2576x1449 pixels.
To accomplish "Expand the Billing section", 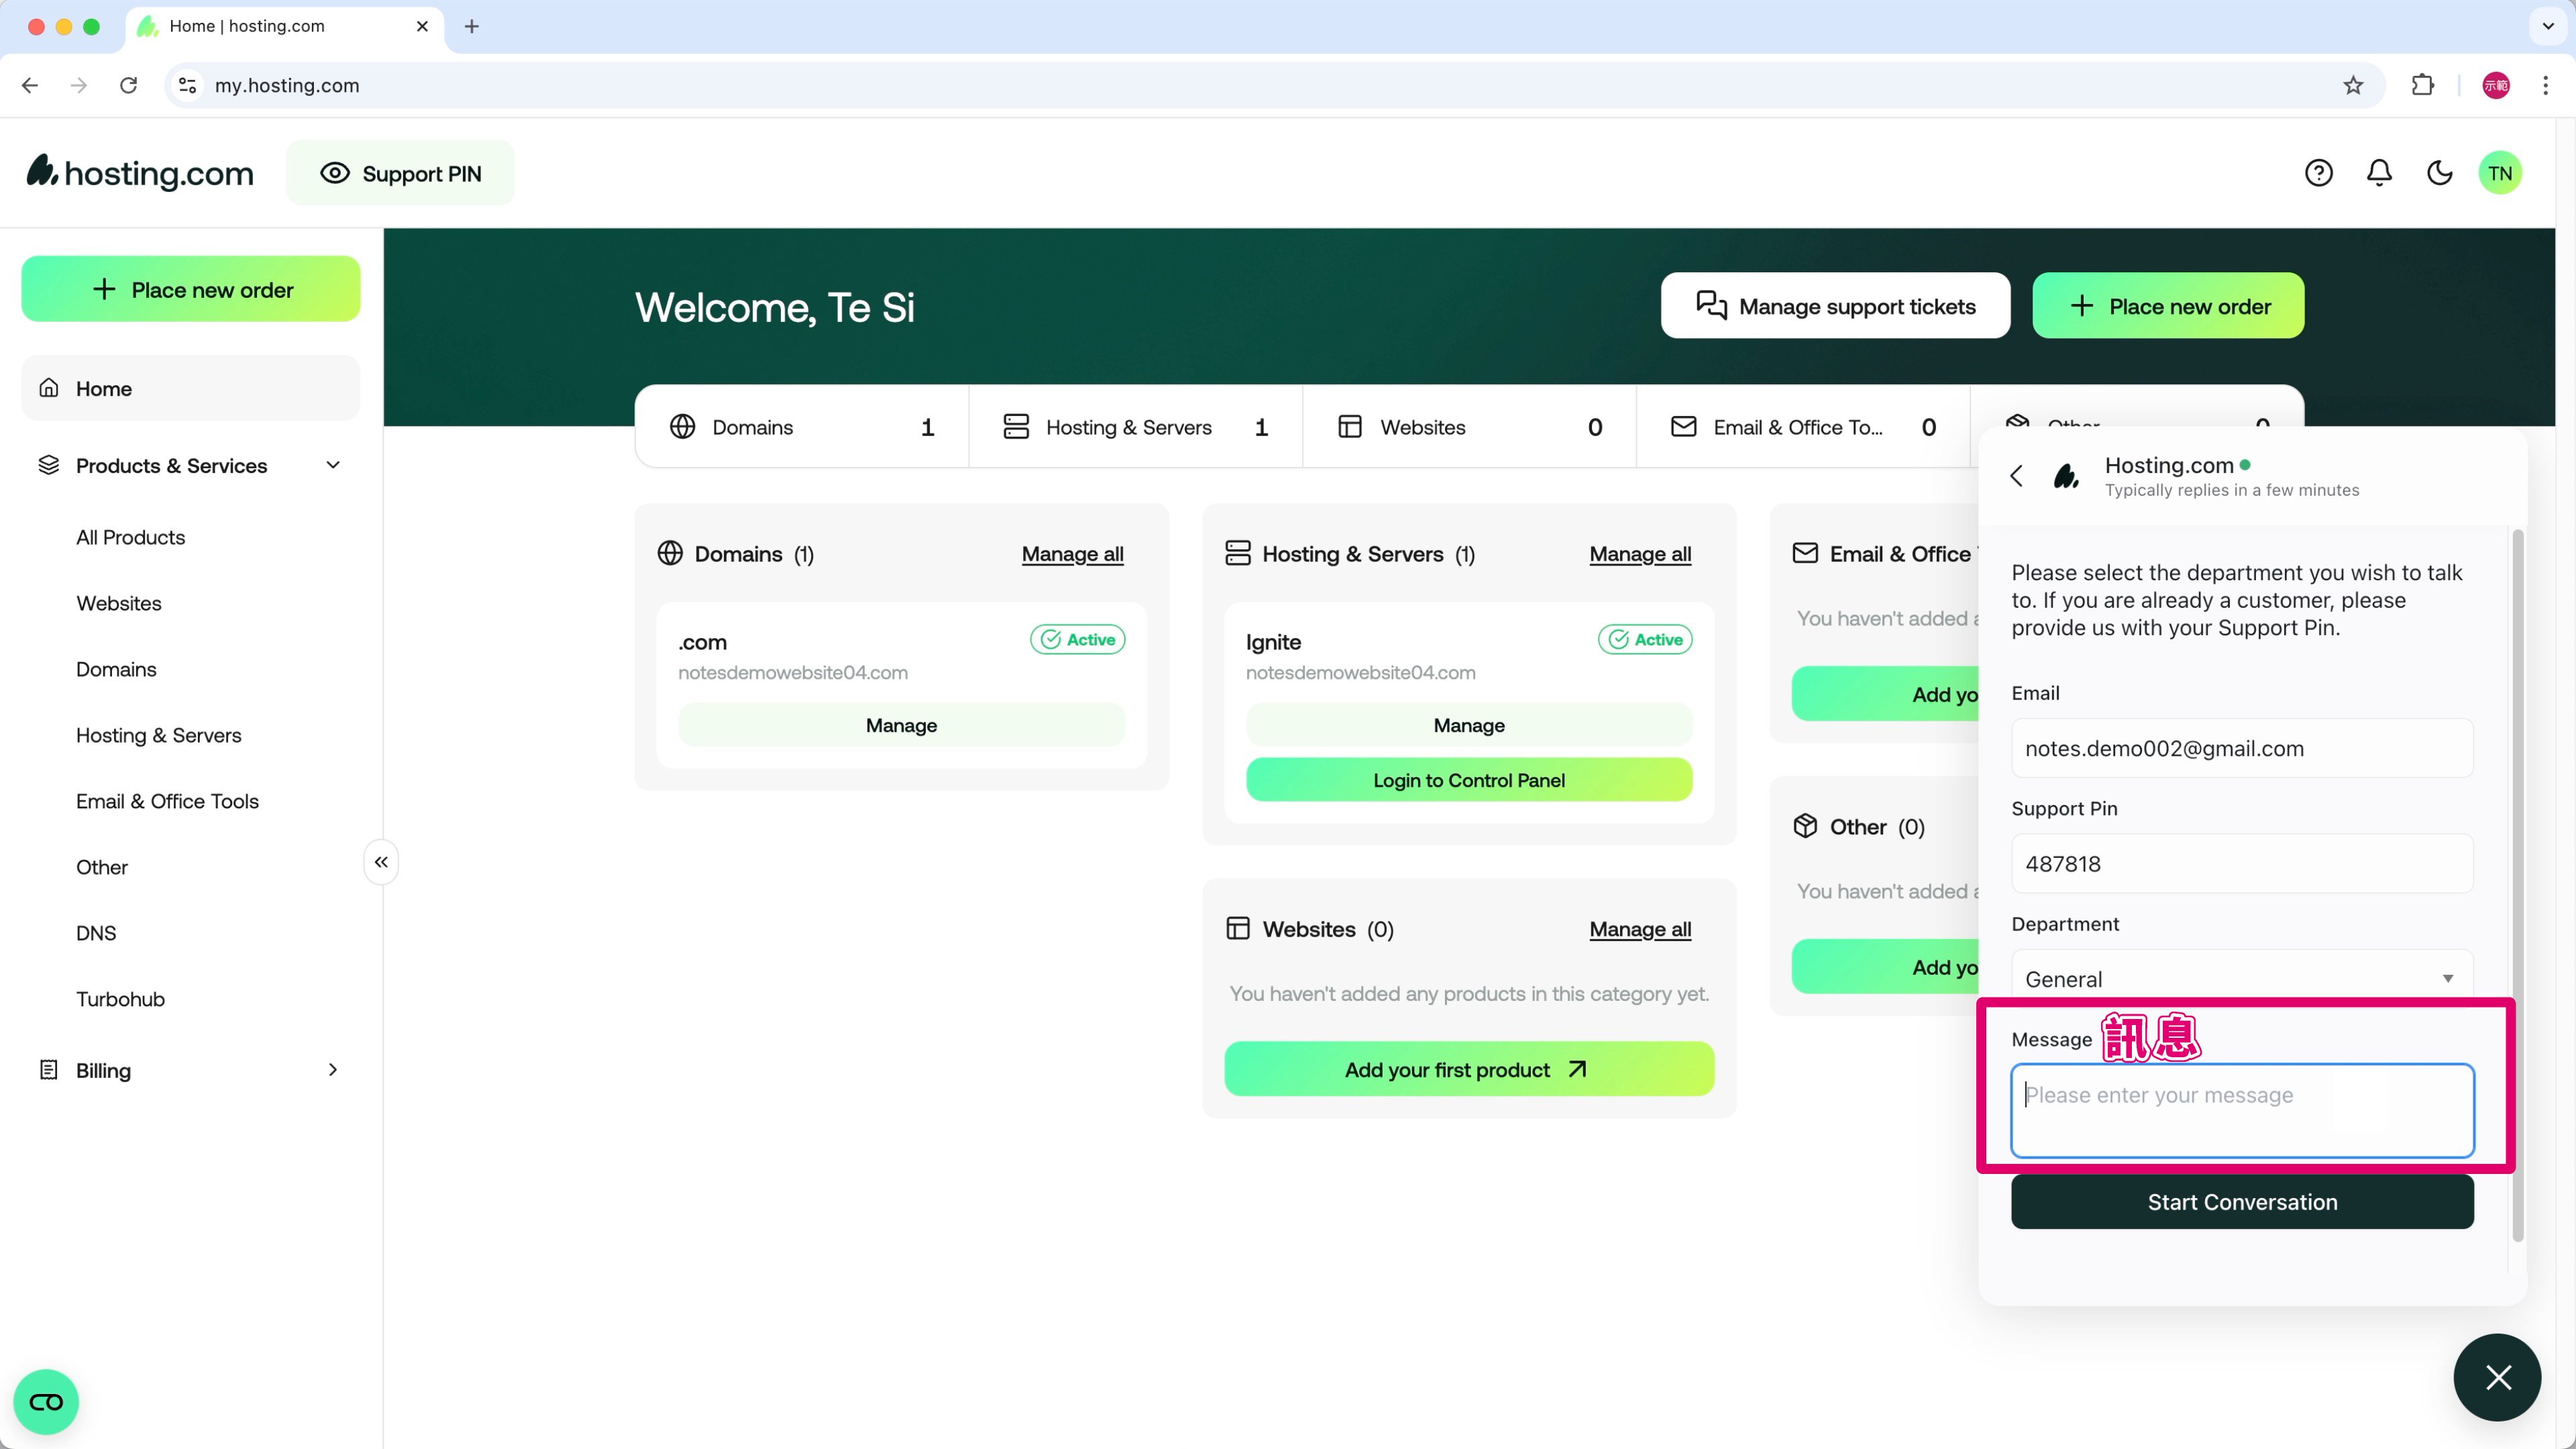I will pyautogui.click(x=333, y=1070).
